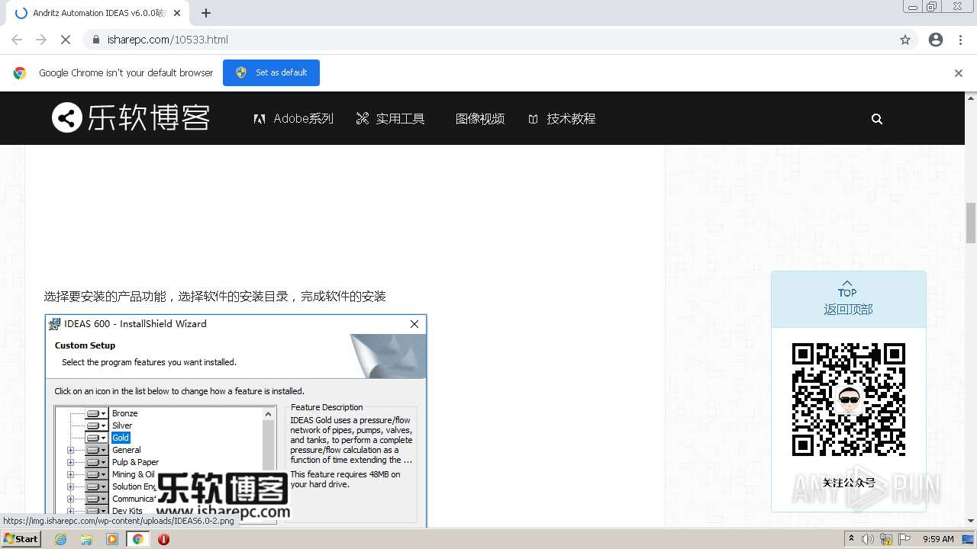Click the Mining & Oil feature dropdown icon
977x549 pixels.
[97, 474]
